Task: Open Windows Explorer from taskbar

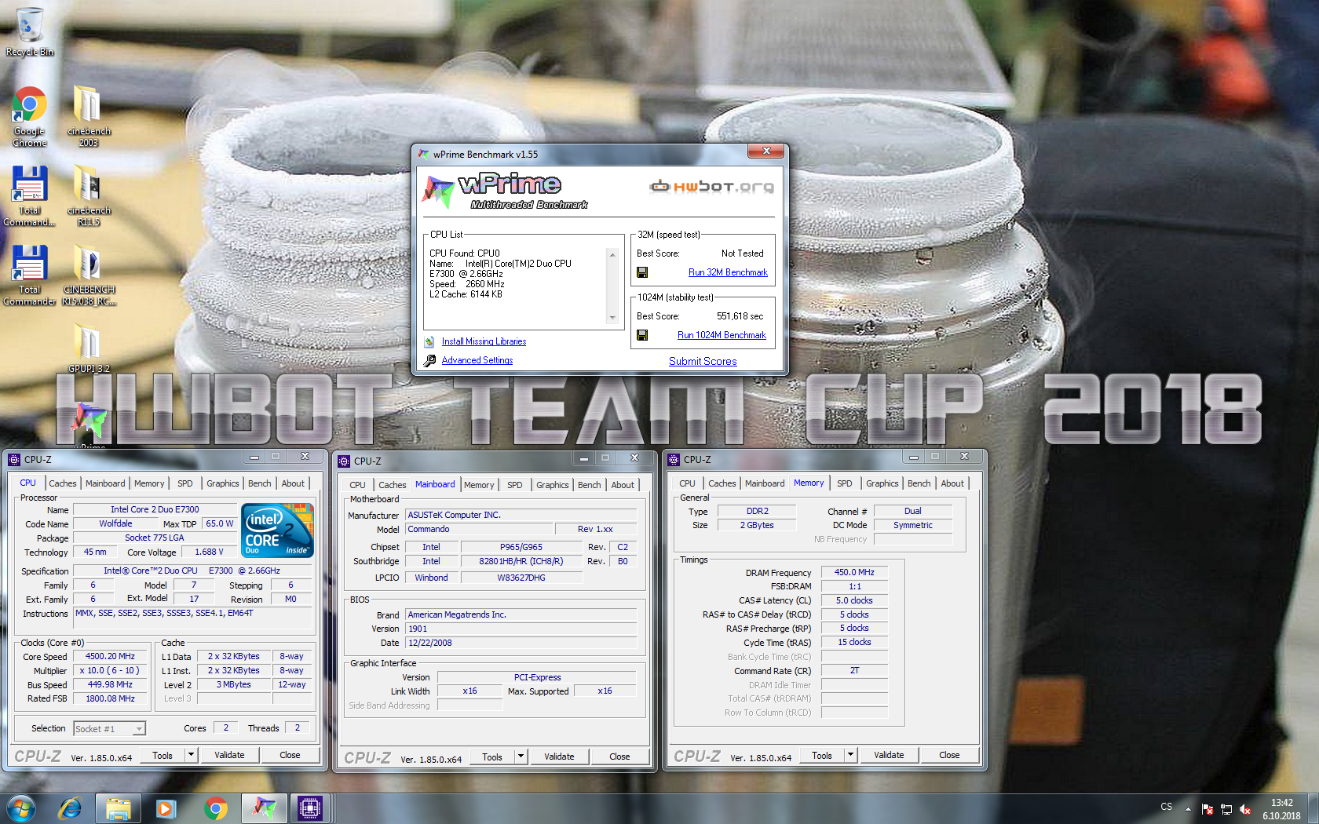Action: click(x=118, y=808)
